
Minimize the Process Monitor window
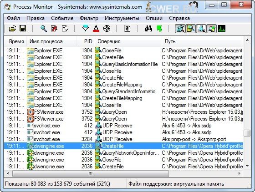coord(211,5)
